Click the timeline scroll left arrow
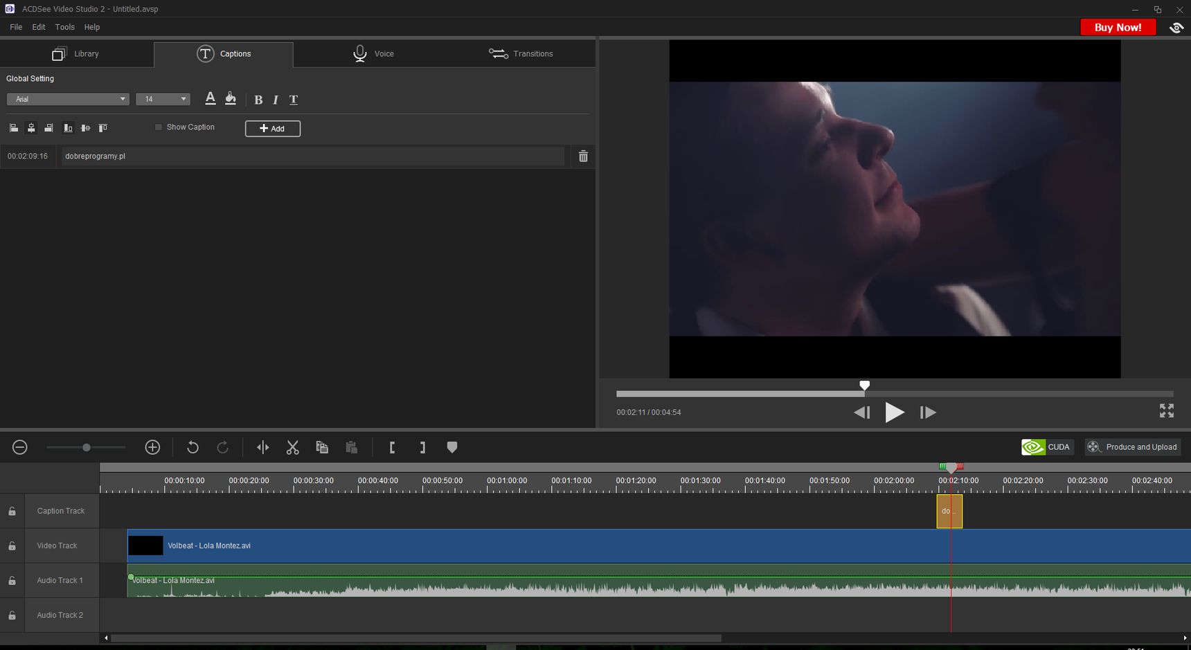The height and width of the screenshot is (650, 1191). (x=106, y=638)
